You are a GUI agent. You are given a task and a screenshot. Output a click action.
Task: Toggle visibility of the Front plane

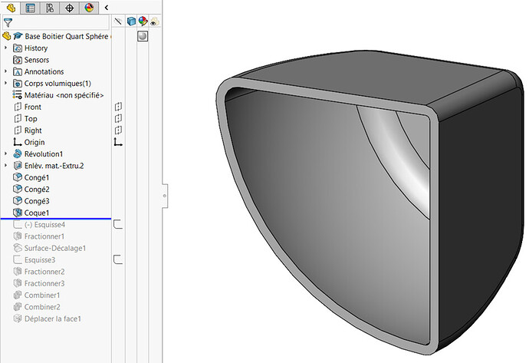tap(118, 107)
